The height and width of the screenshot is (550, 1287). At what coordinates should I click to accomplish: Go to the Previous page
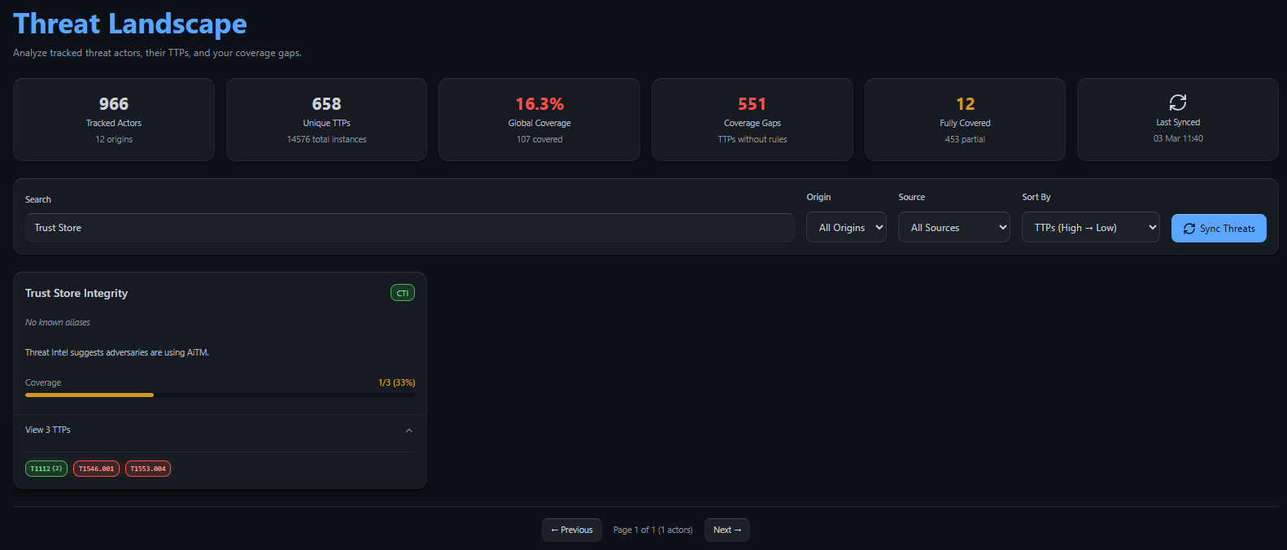[x=572, y=530]
